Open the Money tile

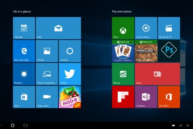click(123, 74)
